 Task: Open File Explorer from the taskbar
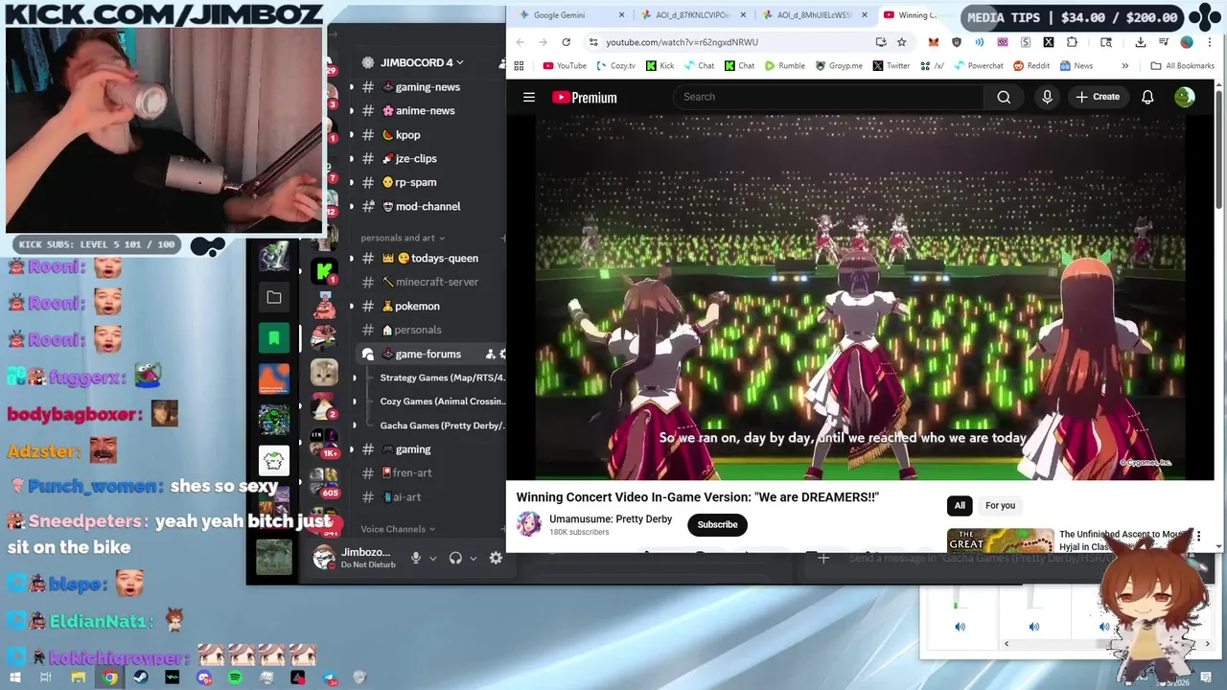tap(79, 678)
